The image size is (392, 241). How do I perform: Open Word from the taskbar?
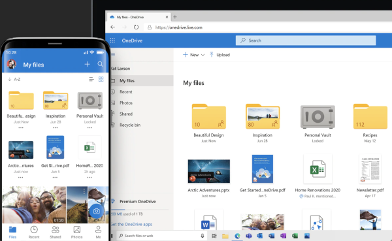click(272, 236)
